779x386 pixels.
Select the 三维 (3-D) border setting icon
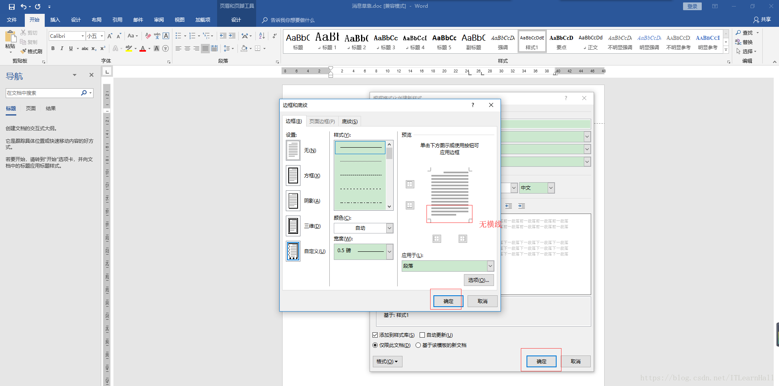(293, 226)
